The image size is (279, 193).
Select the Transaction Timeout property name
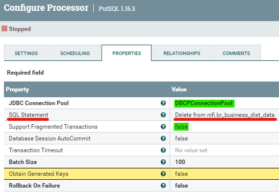36,150
